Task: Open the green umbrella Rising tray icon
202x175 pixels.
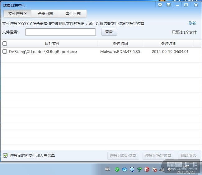Action: (139, 169)
